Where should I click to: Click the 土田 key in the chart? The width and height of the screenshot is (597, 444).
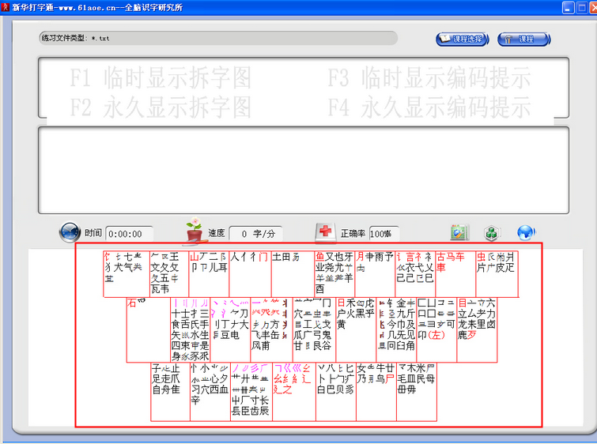[291, 273]
